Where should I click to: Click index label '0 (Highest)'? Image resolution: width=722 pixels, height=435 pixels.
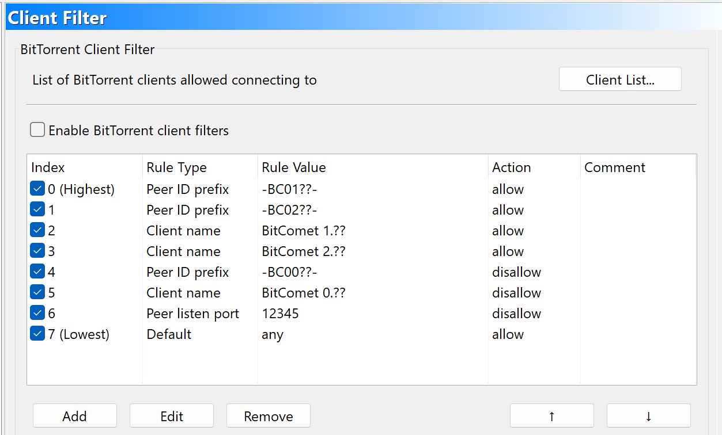tap(81, 189)
